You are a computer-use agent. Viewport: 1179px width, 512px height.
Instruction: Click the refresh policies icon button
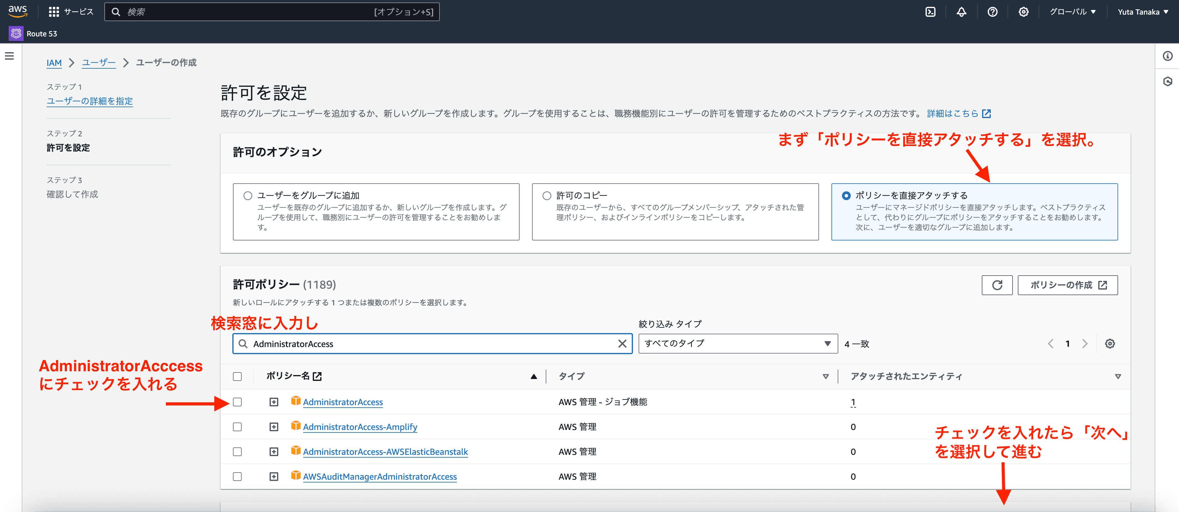tap(997, 285)
